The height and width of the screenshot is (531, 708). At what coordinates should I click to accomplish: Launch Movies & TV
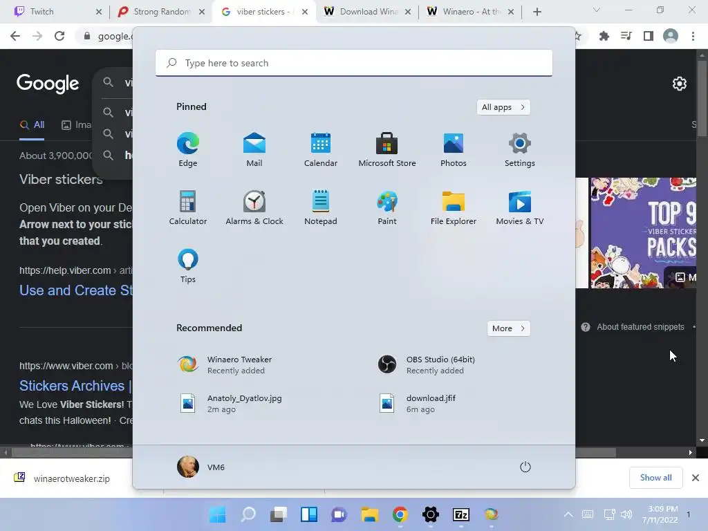(520, 207)
